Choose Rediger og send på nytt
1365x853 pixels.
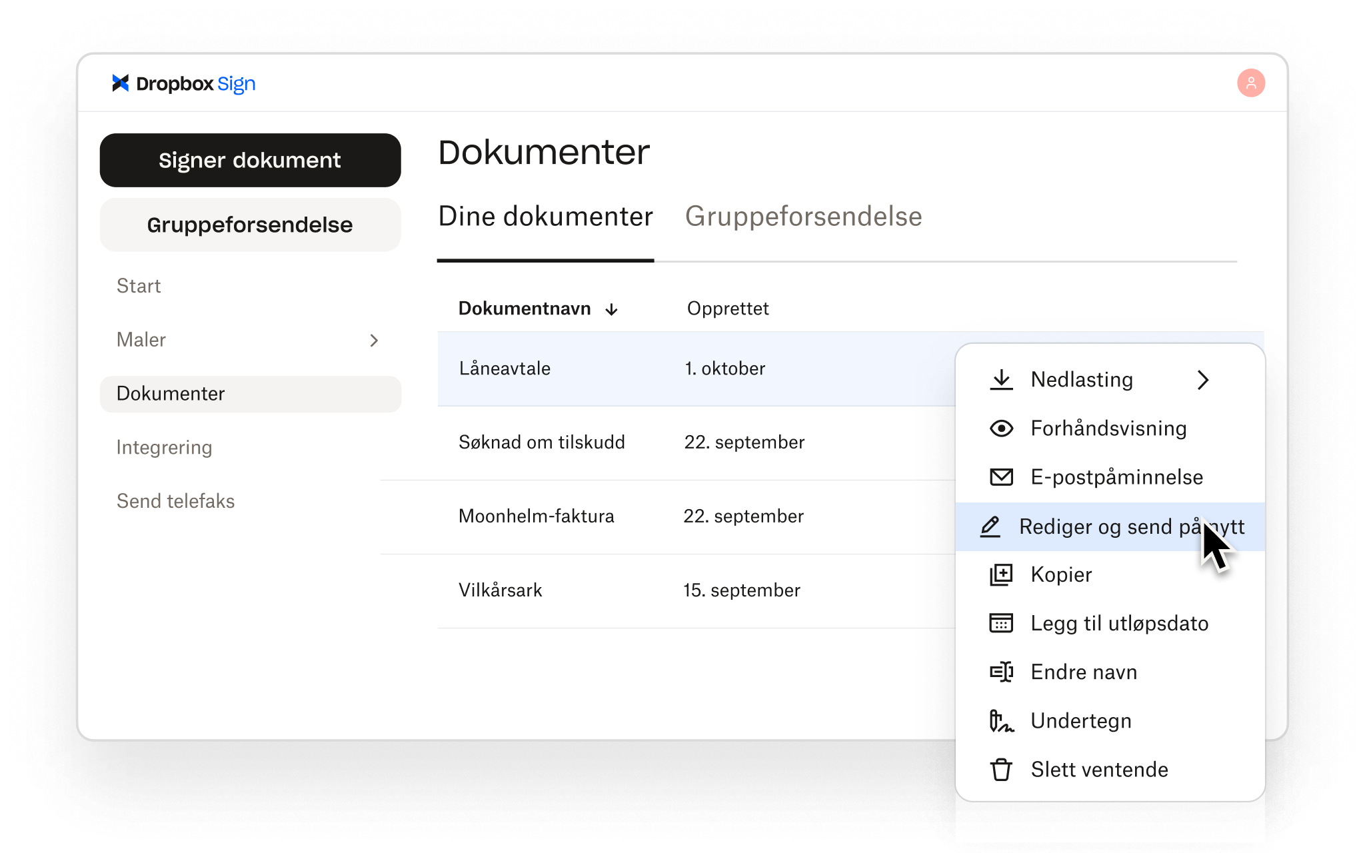click(x=1110, y=526)
